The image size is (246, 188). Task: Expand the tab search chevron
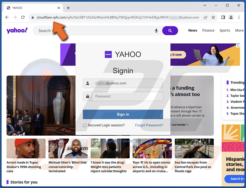(x=205, y=5)
